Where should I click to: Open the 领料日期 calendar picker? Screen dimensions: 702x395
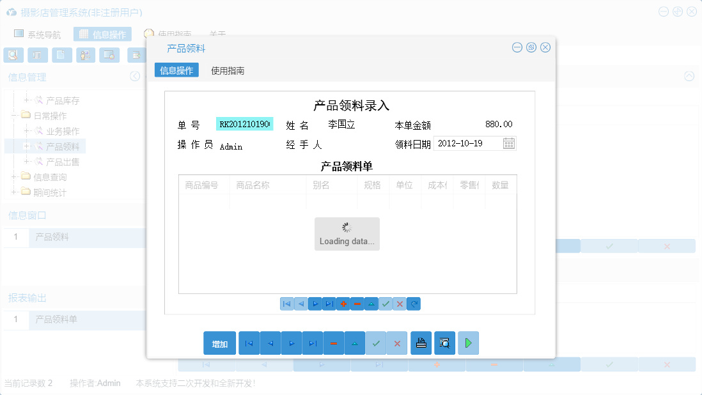(x=509, y=143)
